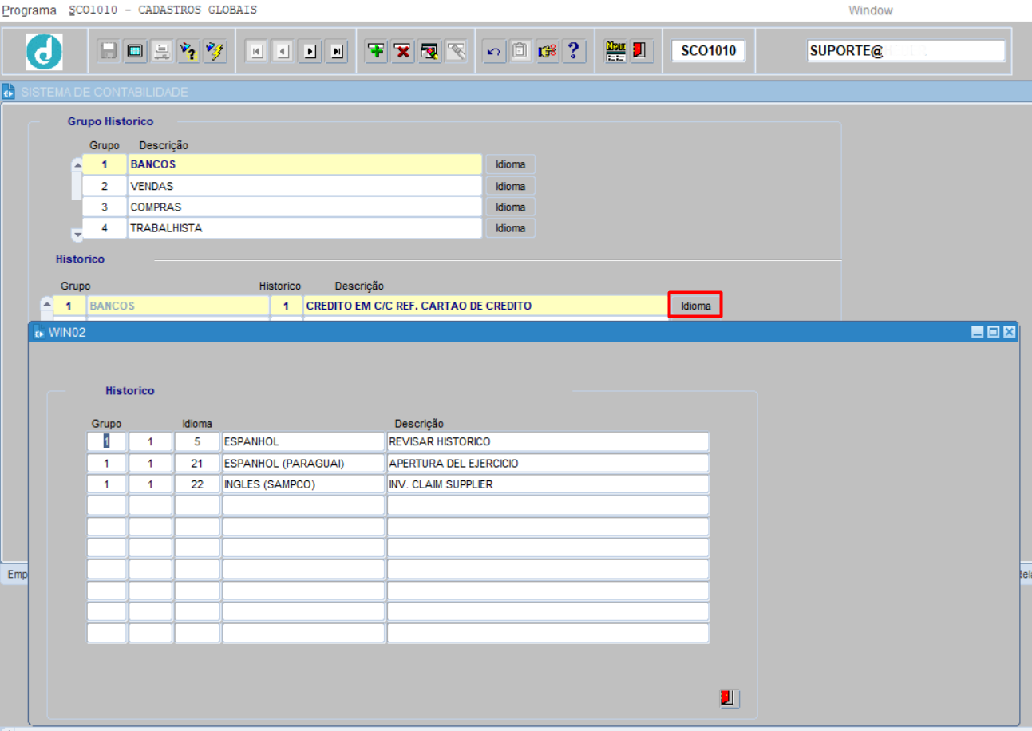Click the undo arrow toolbar icon
The image size is (1032, 731).
pos(493,51)
